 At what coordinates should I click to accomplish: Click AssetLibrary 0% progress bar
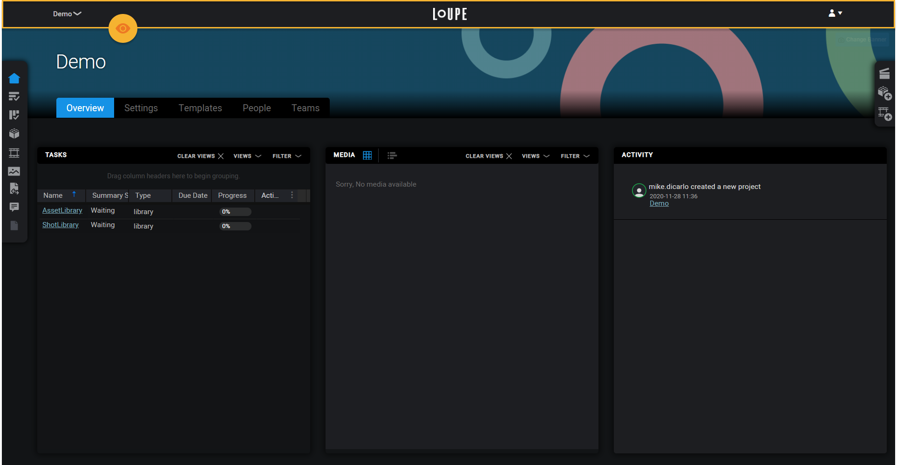point(235,212)
